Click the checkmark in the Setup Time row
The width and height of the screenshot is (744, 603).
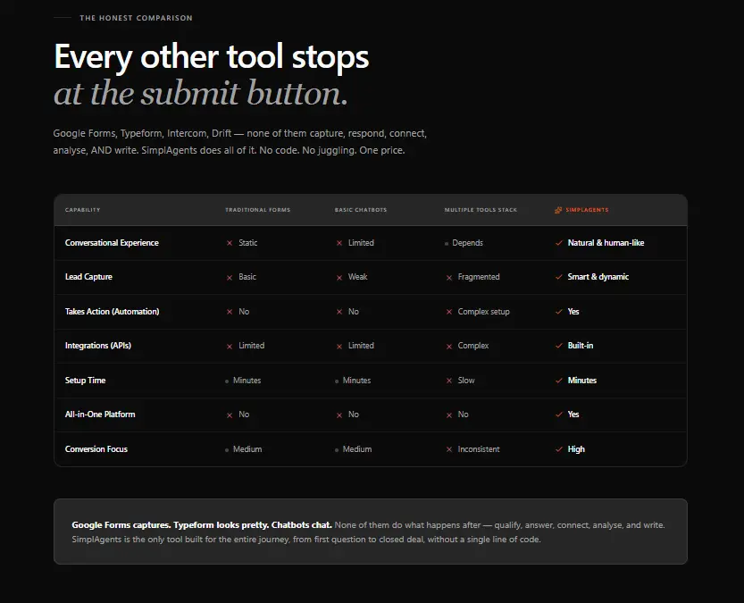559,381
